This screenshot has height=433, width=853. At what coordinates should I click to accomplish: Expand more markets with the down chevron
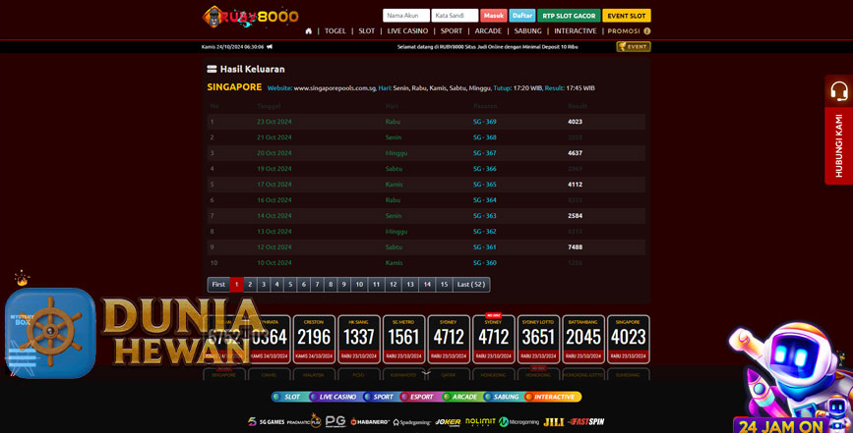pyautogui.click(x=426, y=373)
